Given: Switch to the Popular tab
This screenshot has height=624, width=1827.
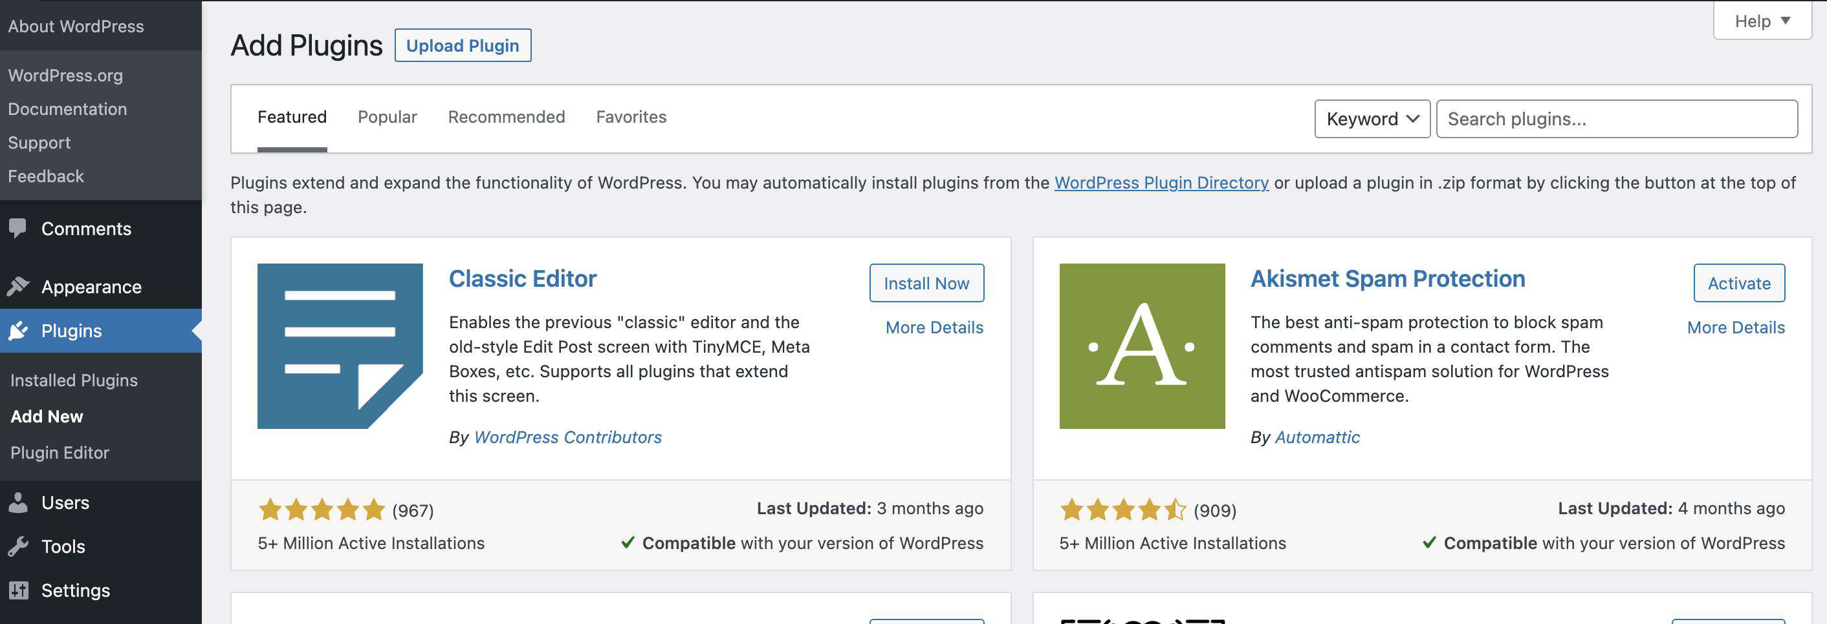Looking at the screenshot, I should point(388,117).
